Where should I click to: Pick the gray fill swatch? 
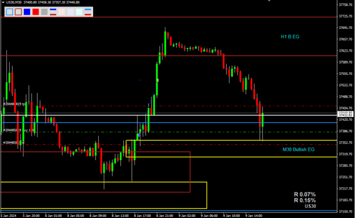click(x=44, y=12)
